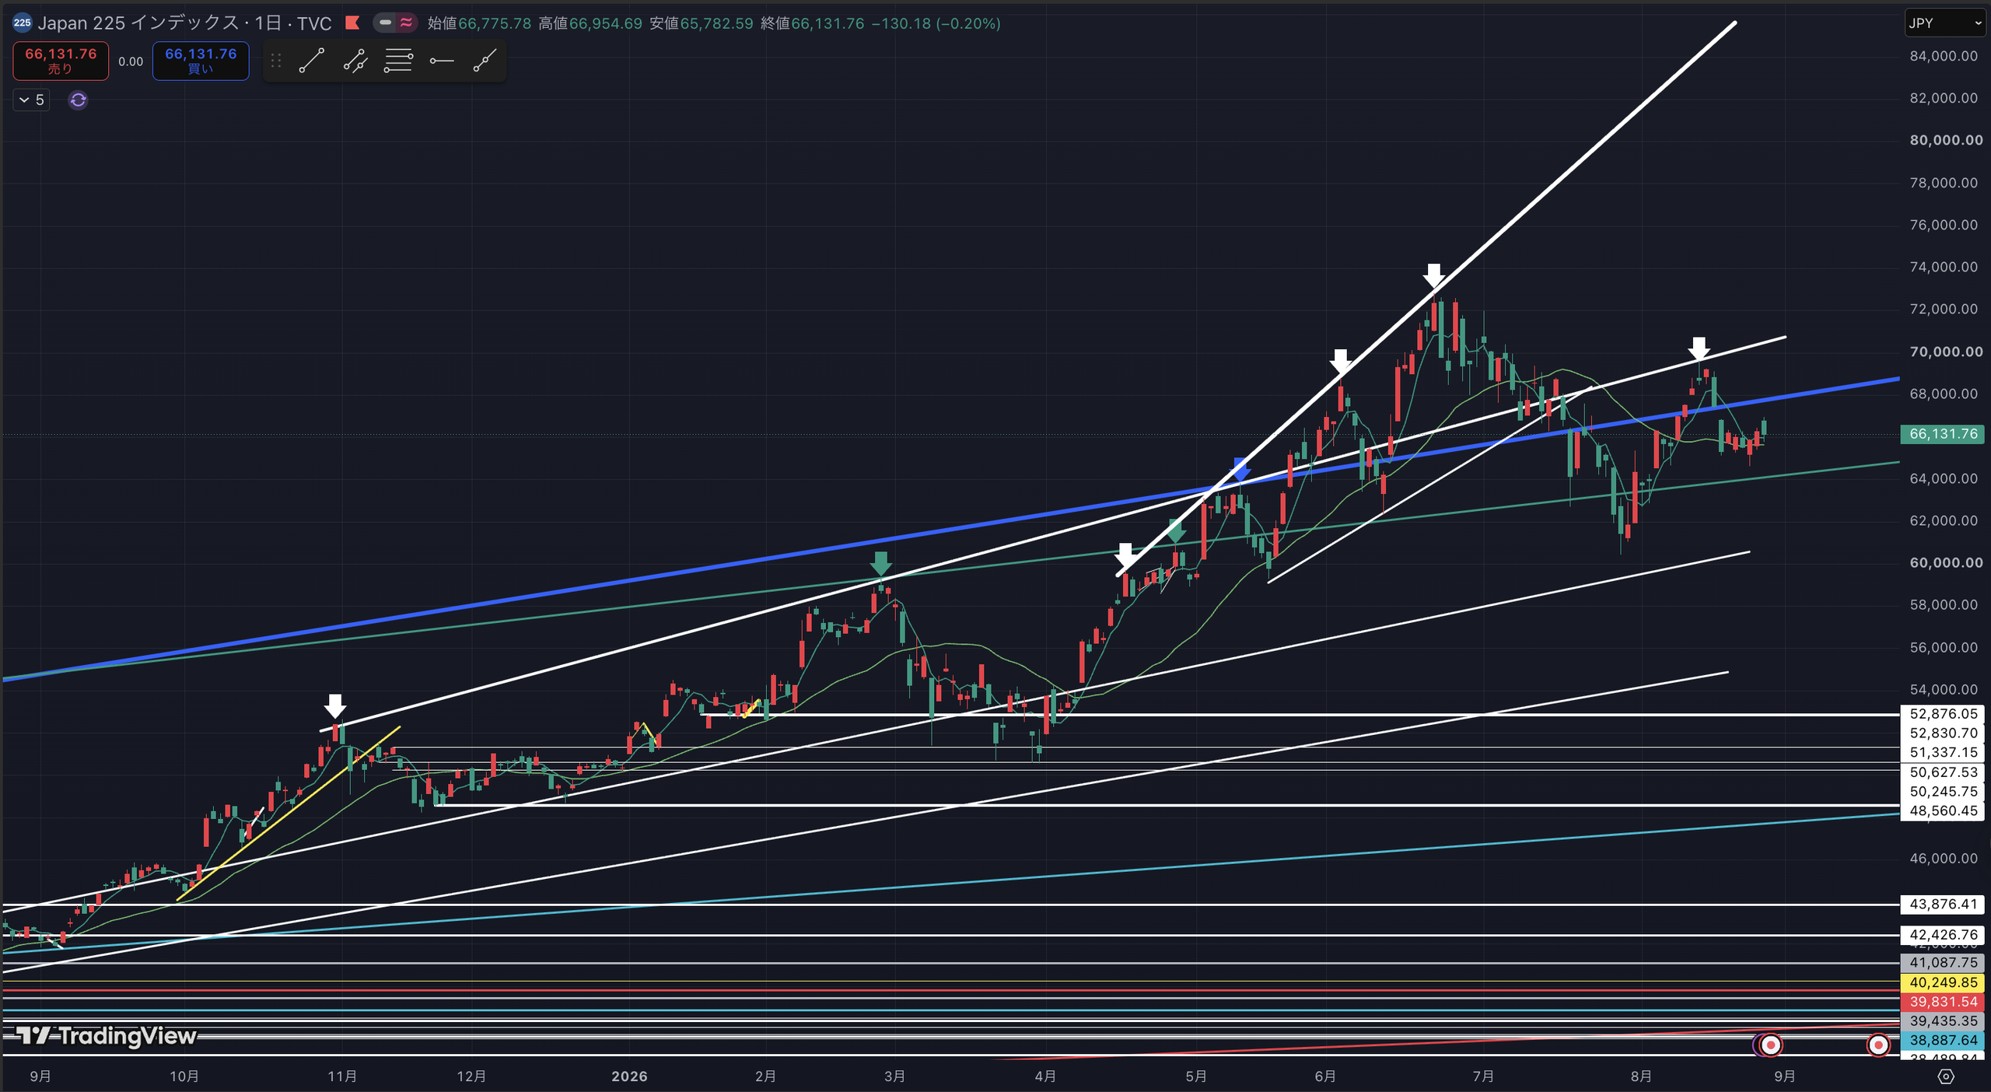1991x1092 pixels.
Task: Click the 0.00 spread value
Action: 131,61
